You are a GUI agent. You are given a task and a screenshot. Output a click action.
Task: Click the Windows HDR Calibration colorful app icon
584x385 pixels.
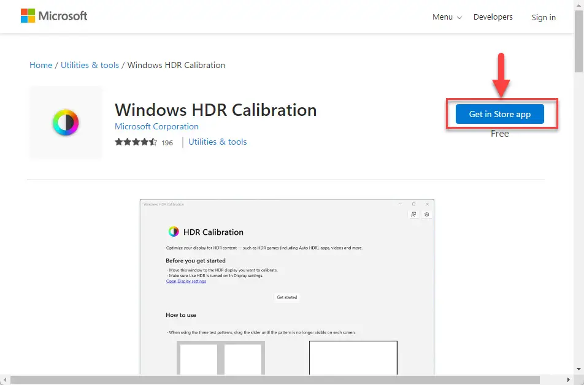click(x=65, y=123)
